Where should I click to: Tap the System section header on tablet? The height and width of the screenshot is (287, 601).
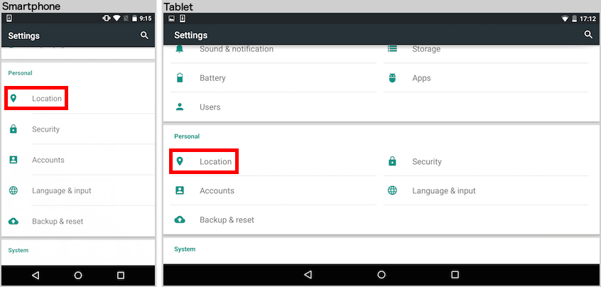185,249
